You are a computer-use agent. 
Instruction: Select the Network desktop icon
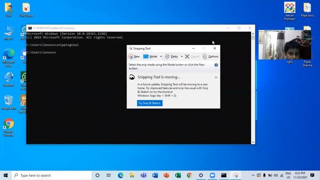[8, 79]
